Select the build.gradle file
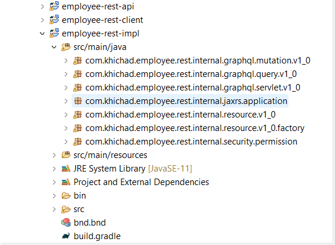Image resolution: width=335 pixels, height=245 pixels. pos(97,236)
